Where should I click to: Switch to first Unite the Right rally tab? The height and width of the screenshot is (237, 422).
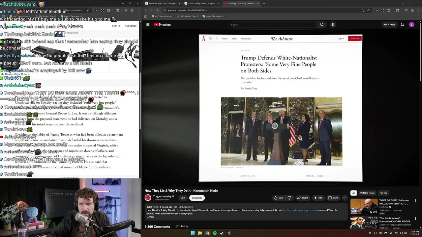(x=163, y=3)
